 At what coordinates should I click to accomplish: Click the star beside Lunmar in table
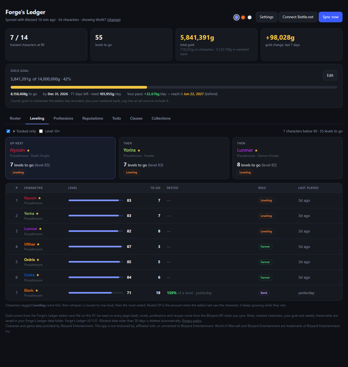40,229
